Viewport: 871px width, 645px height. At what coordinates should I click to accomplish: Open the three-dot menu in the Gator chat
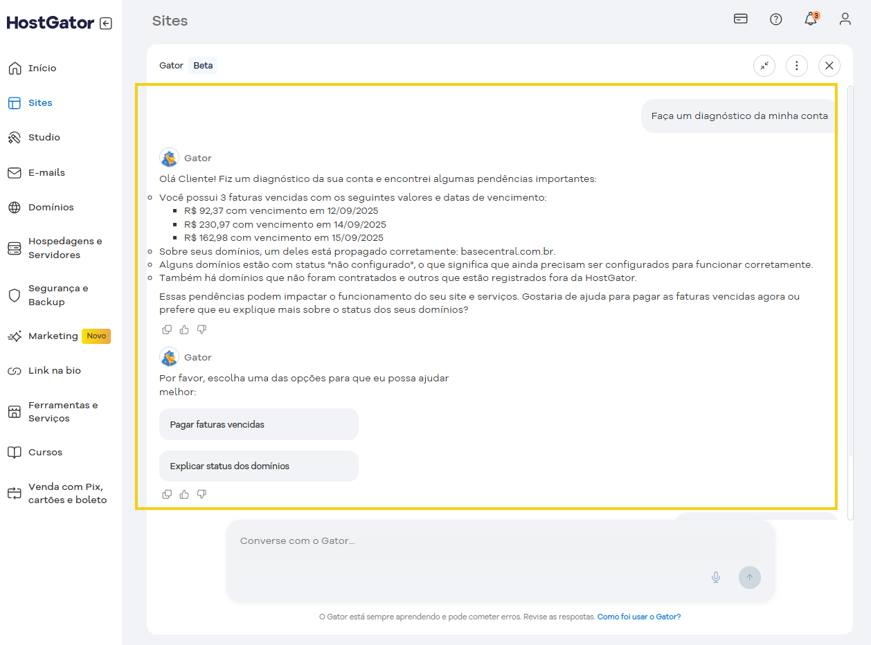tap(796, 65)
